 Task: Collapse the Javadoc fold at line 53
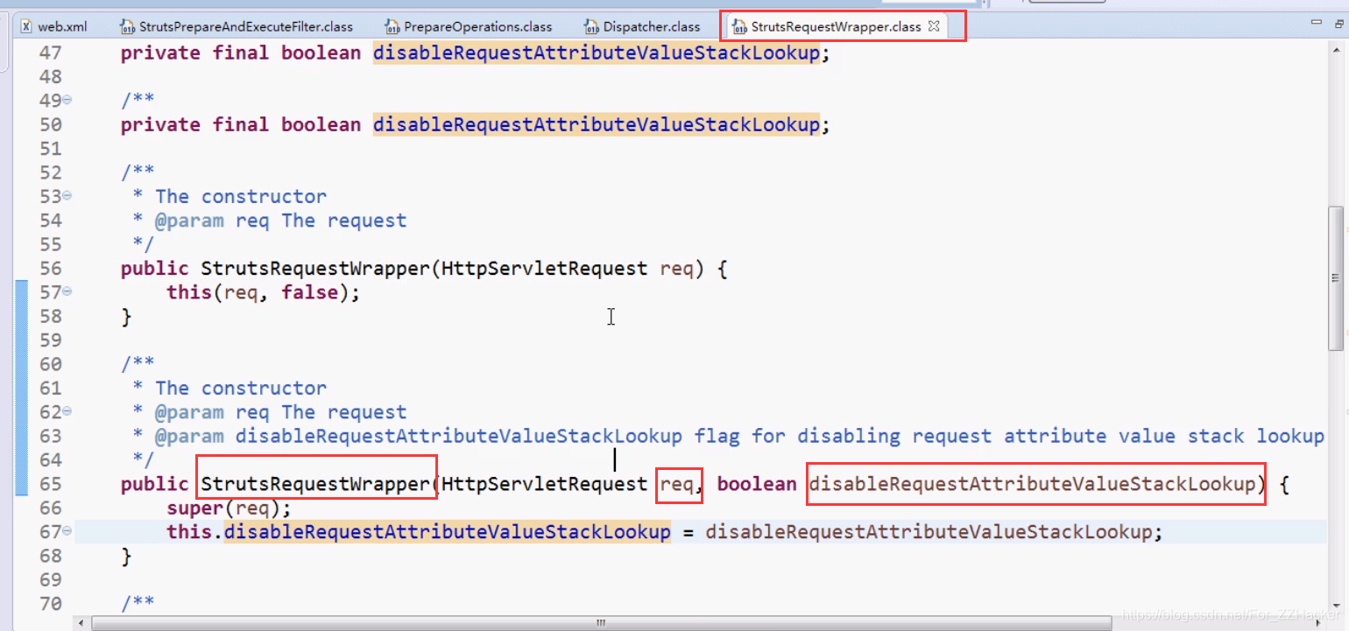pos(67,196)
